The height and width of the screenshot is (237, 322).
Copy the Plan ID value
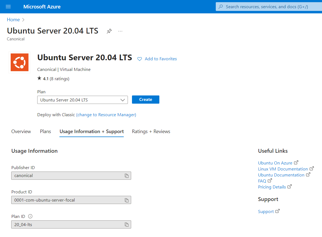tap(127, 224)
